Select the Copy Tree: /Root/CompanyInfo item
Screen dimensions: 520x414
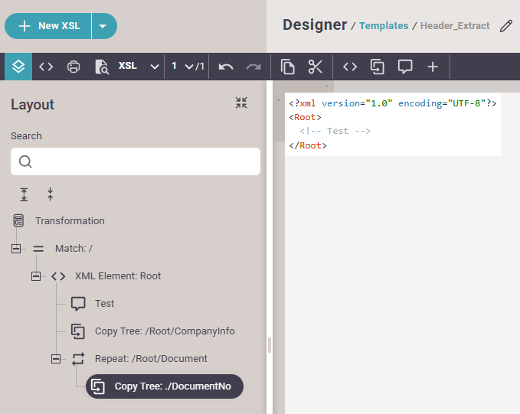165,331
